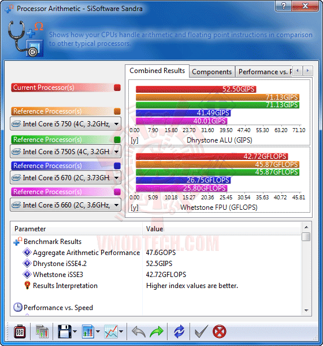Click the Performance vs. Speed clock icon
Image resolution: width=323 pixels, height=346 pixels.
pos(18,307)
